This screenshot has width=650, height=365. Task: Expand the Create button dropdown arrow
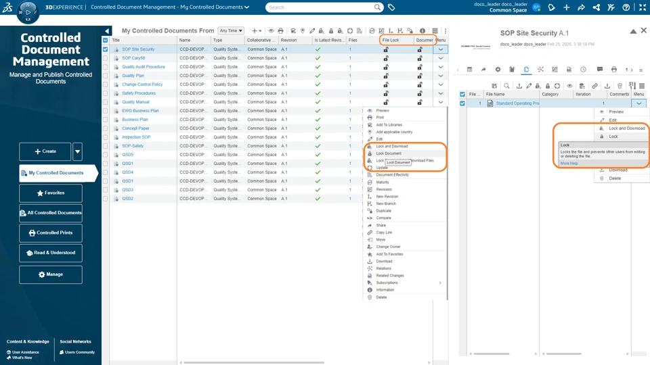pos(77,151)
